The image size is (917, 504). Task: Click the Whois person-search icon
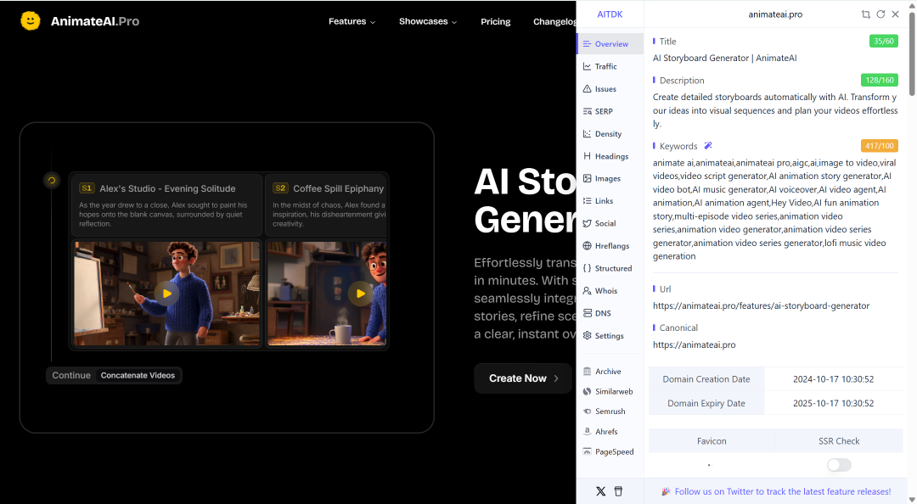(588, 290)
